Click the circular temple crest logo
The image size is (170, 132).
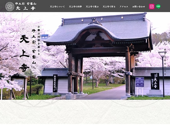click(10, 7)
